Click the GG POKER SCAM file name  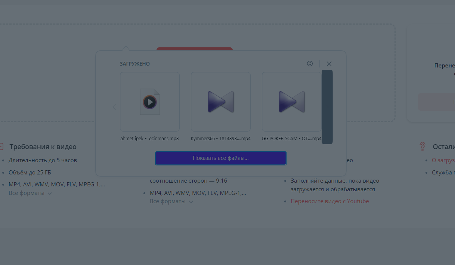pos(292,138)
